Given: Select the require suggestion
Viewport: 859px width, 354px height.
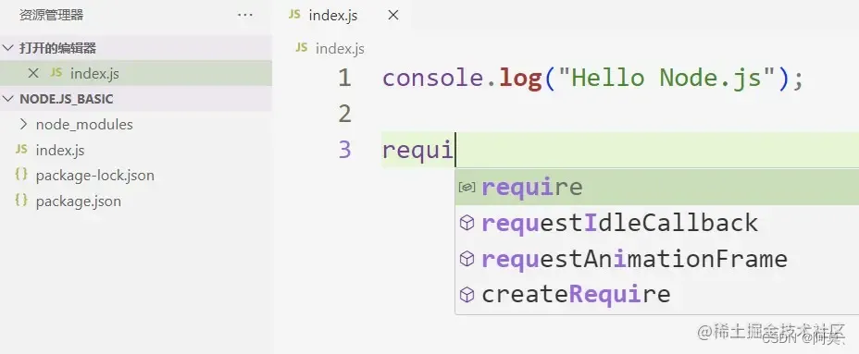Looking at the screenshot, I should [657, 187].
